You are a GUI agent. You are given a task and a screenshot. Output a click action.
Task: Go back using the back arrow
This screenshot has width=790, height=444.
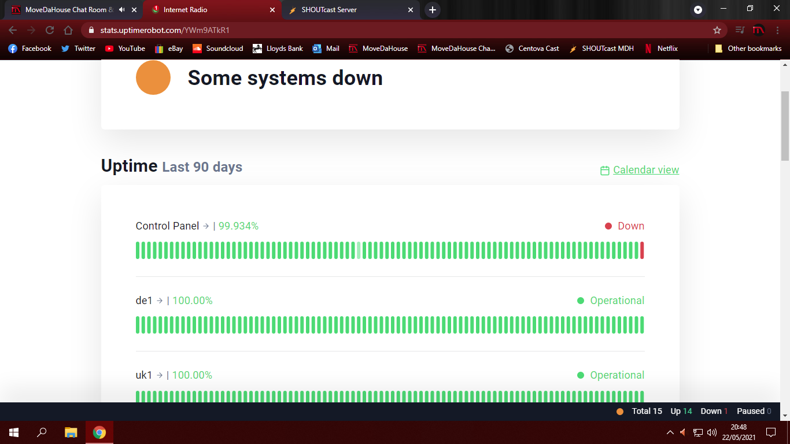(13, 30)
